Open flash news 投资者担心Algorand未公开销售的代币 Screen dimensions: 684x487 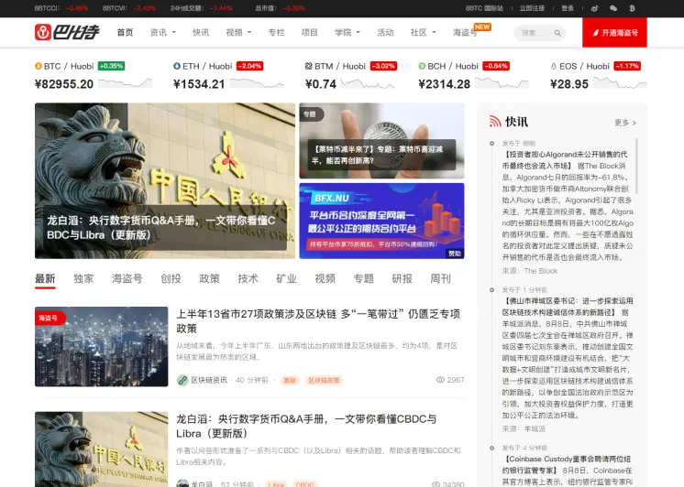pos(568,206)
